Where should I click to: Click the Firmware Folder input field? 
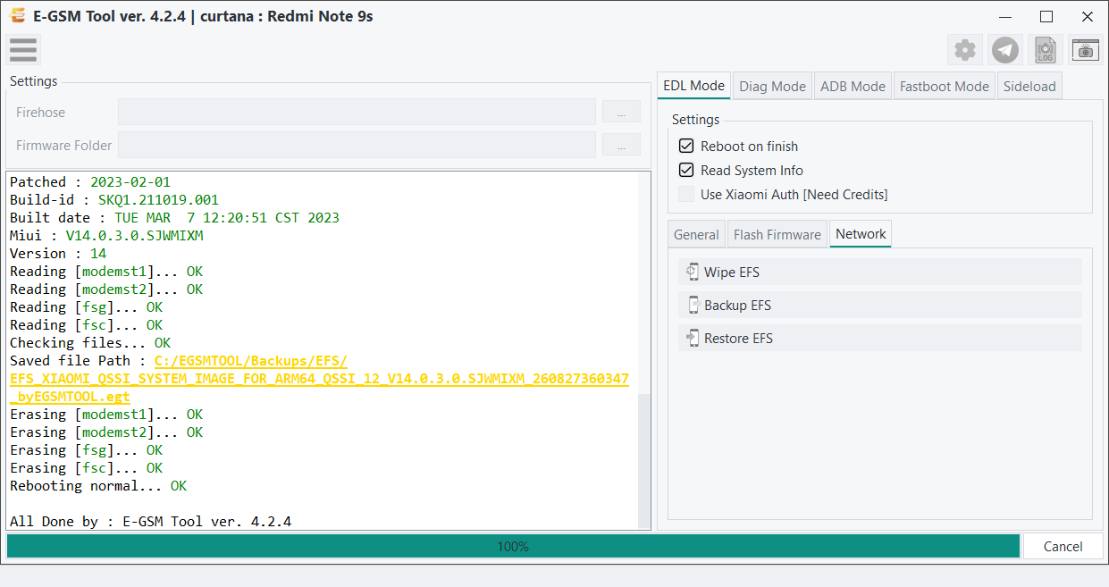[357, 145]
